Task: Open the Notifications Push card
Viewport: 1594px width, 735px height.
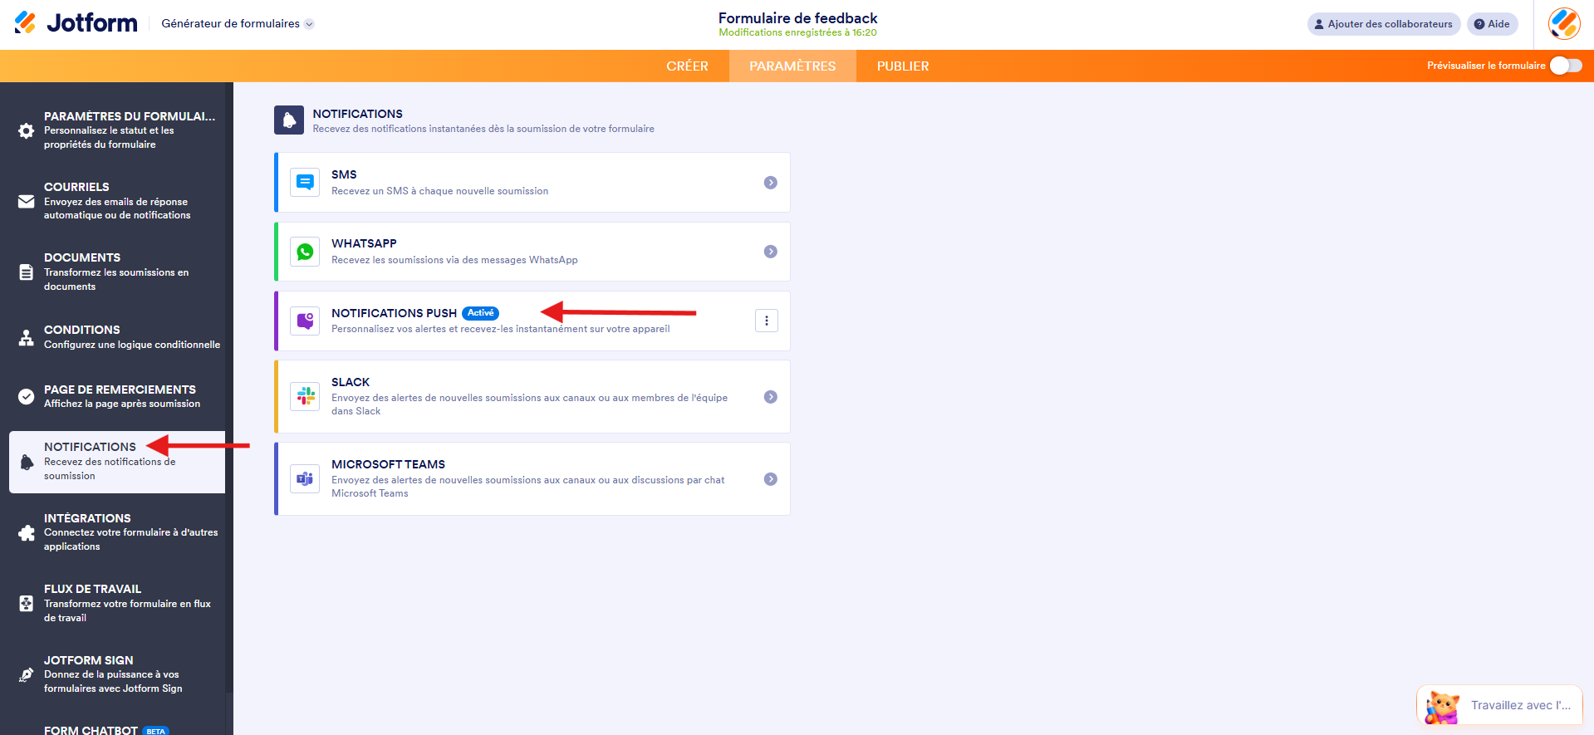Action: 532,321
